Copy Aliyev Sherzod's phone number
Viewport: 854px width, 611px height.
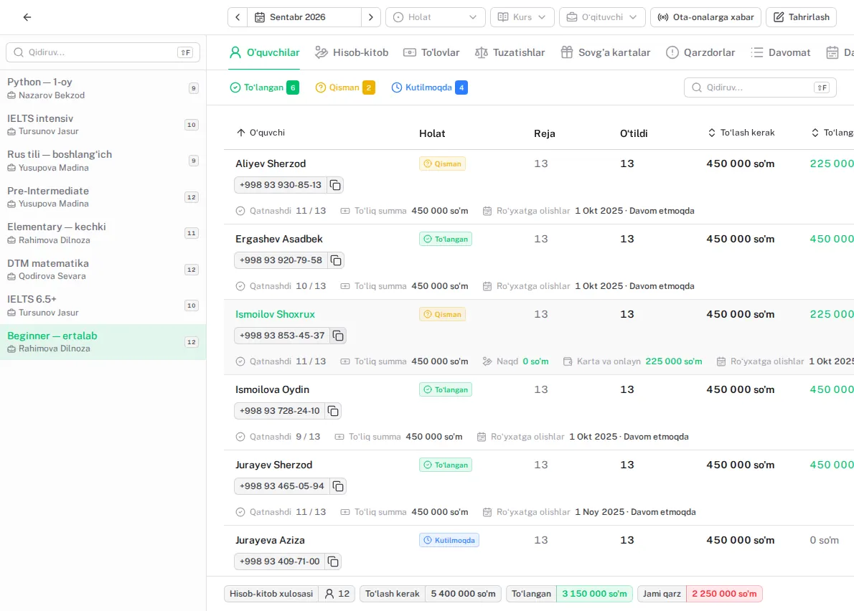pos(336,186)
